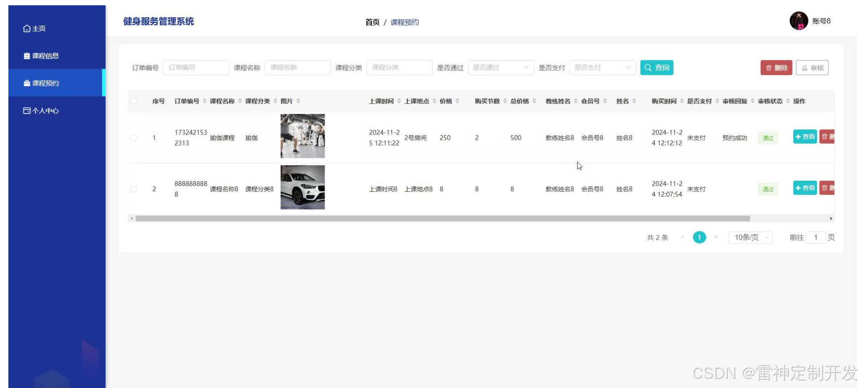Click the 健身服务管理系统 title

(159, 21)
